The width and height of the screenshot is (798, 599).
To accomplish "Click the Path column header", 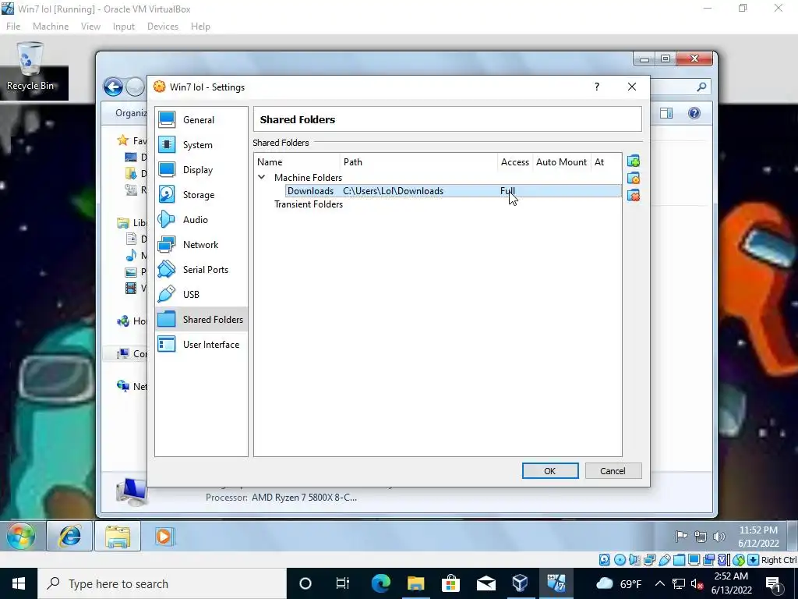I will point(418,162).
